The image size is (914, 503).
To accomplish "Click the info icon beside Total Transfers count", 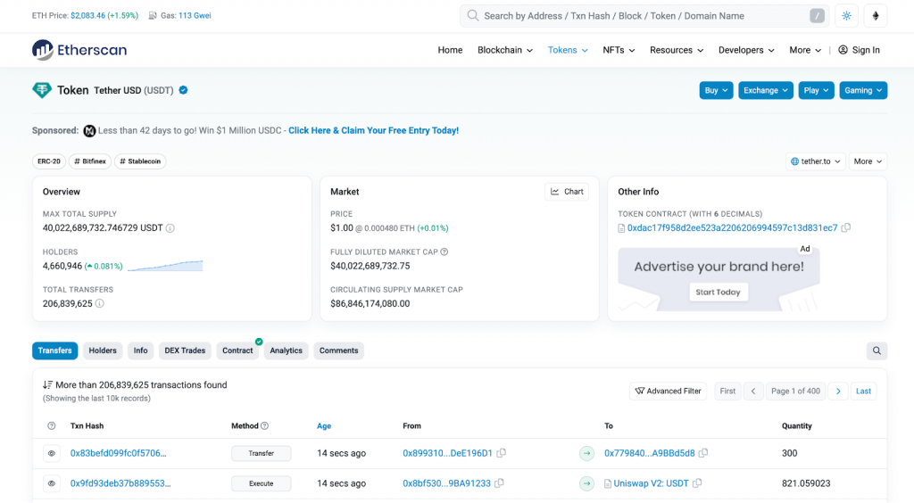I will pos(100,303).
